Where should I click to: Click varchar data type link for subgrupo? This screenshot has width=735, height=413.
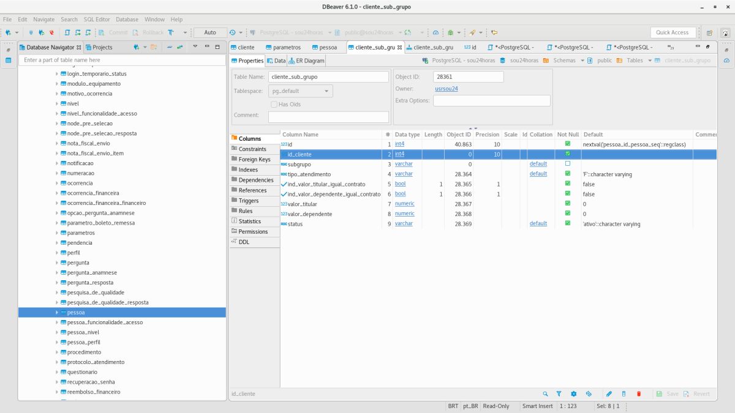point(404,164)
